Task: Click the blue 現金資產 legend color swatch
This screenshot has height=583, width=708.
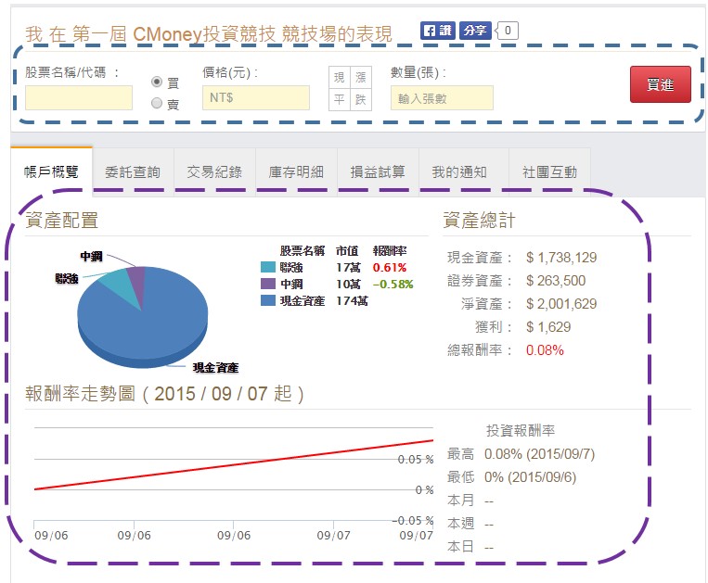Action: tap(268, 300)
